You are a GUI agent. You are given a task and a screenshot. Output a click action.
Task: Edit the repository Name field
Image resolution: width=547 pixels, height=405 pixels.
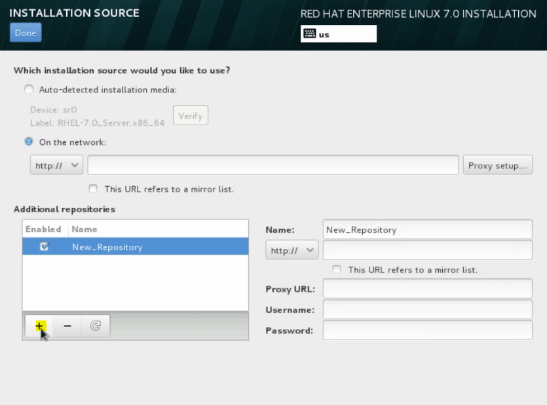click(427, 230)
